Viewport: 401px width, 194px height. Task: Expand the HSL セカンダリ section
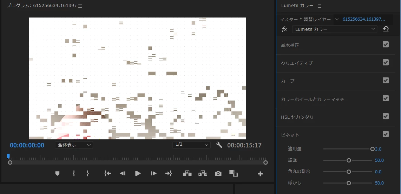pos(297,117)
